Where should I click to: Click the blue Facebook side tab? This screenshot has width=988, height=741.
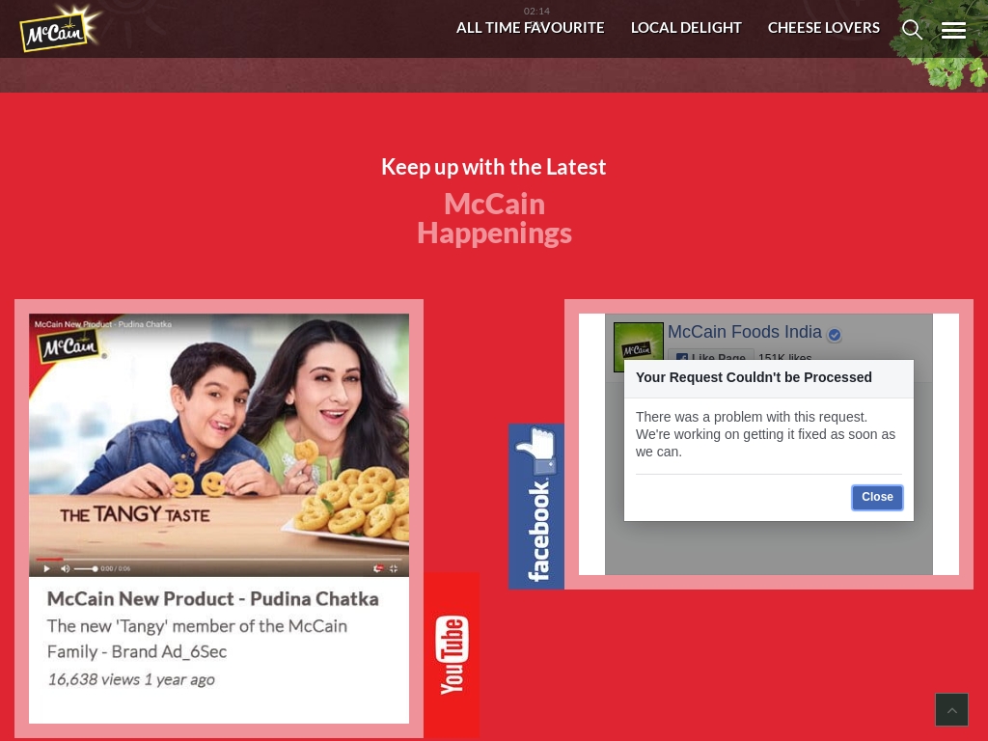(x=536, y=506)
